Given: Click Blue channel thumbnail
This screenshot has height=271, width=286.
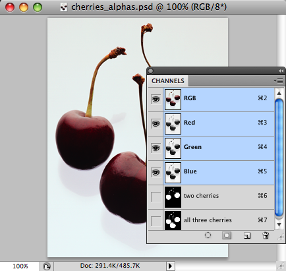Looking at the screenshot, I should coord(173,173).
